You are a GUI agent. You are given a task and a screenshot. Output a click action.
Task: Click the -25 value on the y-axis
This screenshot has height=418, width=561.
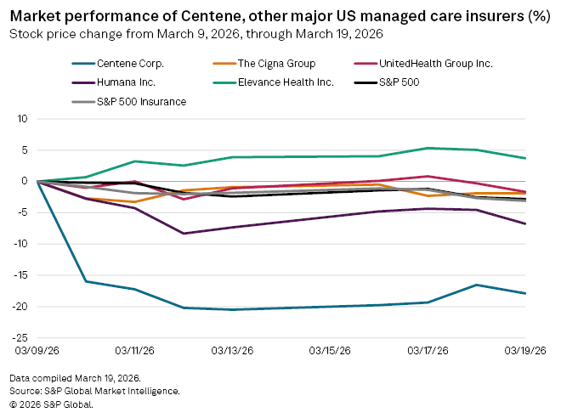tap(21, 337)
